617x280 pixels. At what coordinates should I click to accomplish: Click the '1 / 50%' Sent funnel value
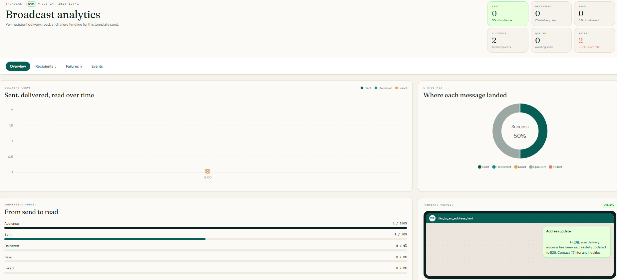point(401,234)
